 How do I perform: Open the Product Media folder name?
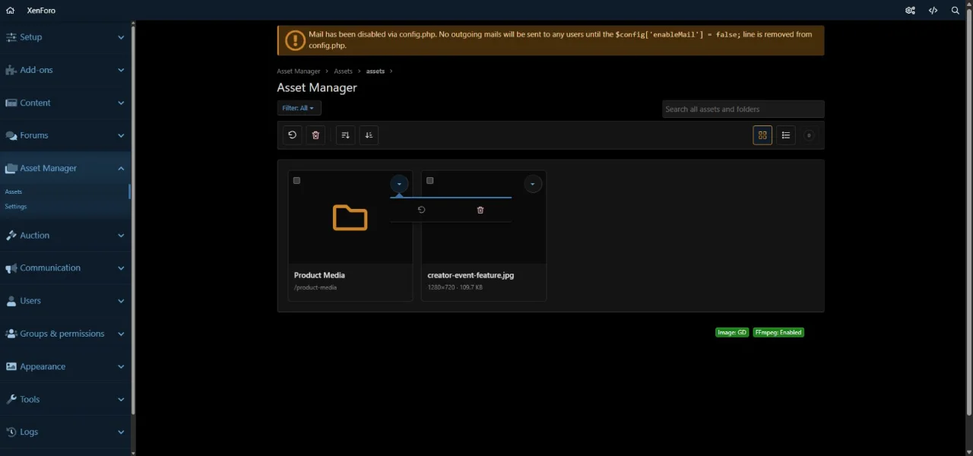(319, 275)
